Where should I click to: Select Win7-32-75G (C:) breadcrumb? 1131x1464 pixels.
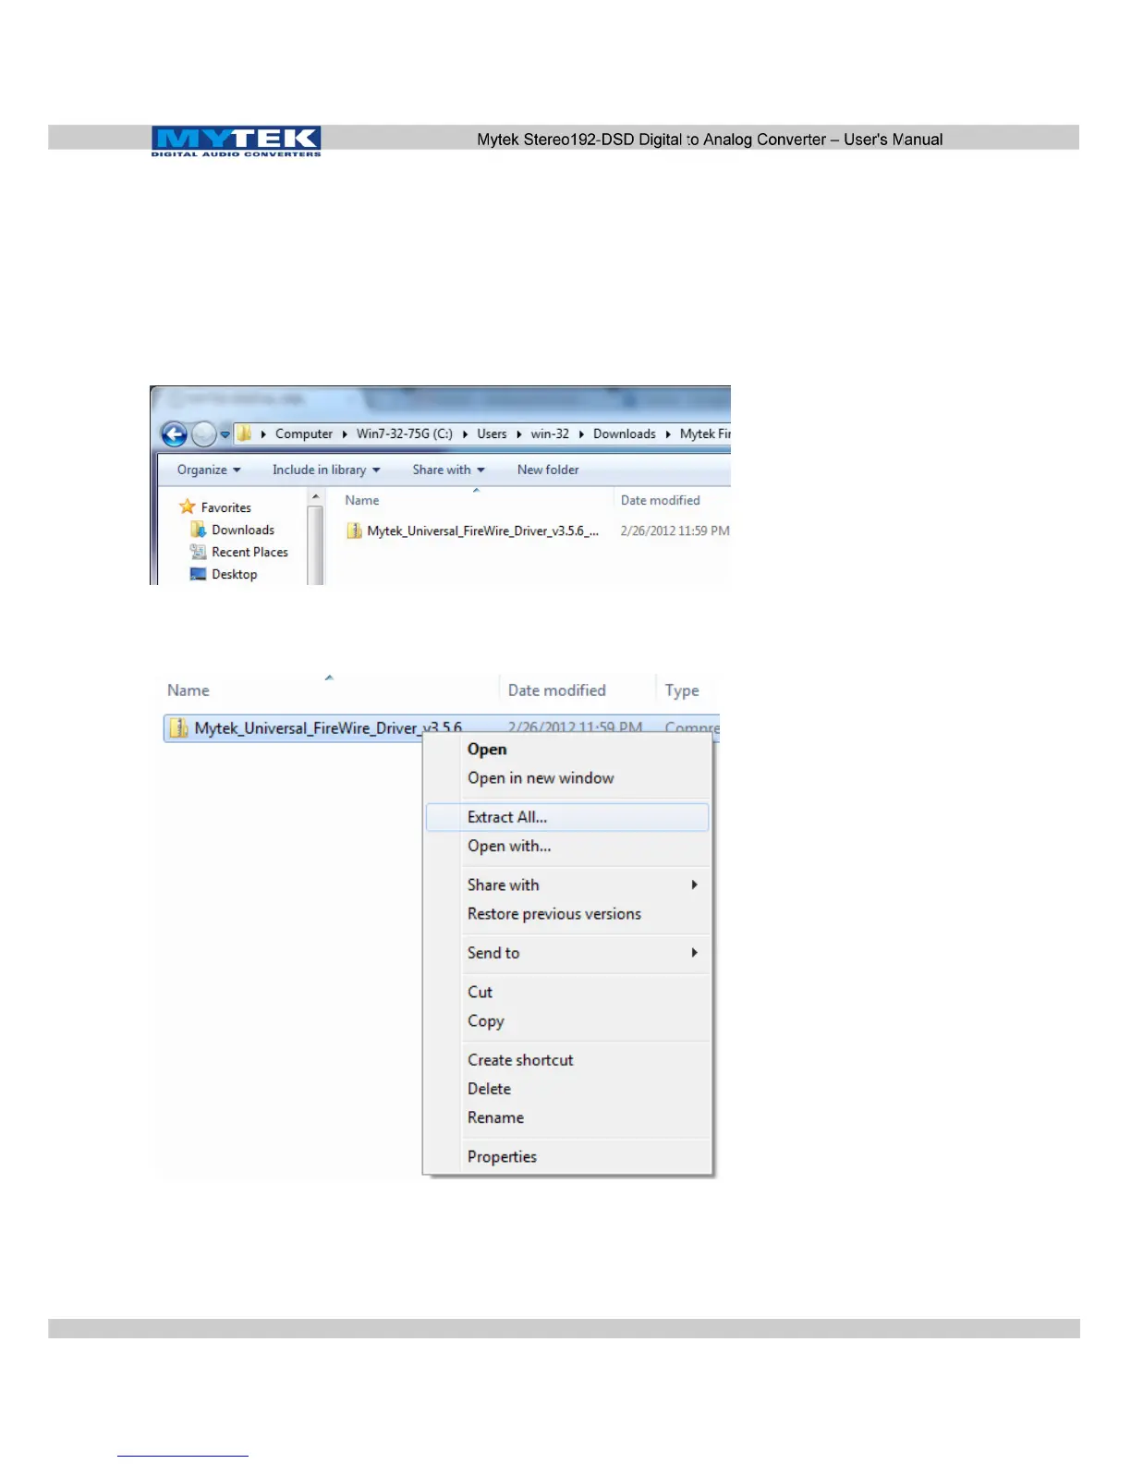tap(405, 433)
